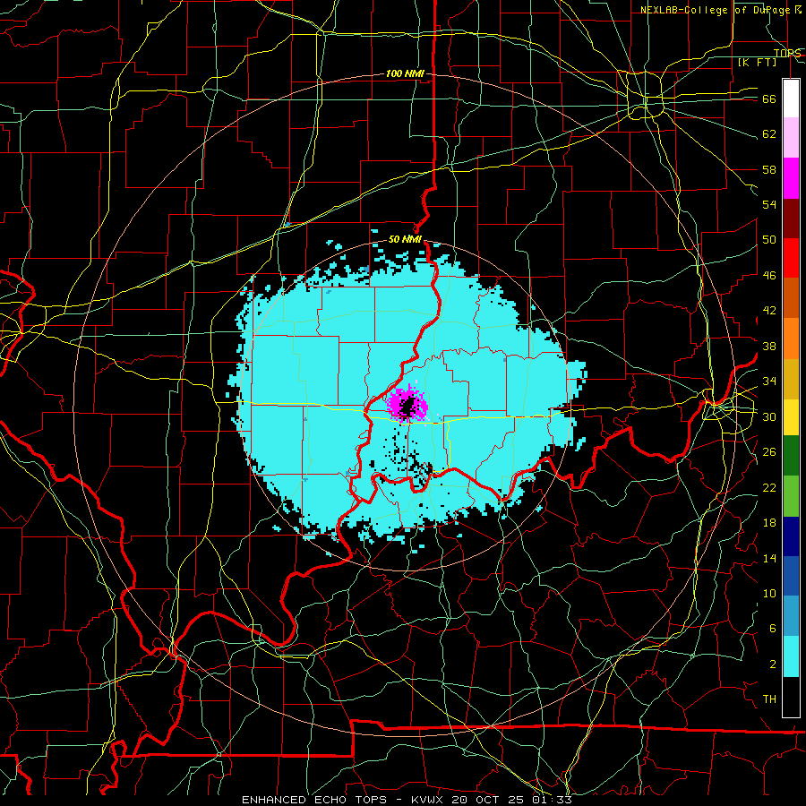Click the gold legend swatch
Viewport: 806px width, 806px height.
[791, 378]
